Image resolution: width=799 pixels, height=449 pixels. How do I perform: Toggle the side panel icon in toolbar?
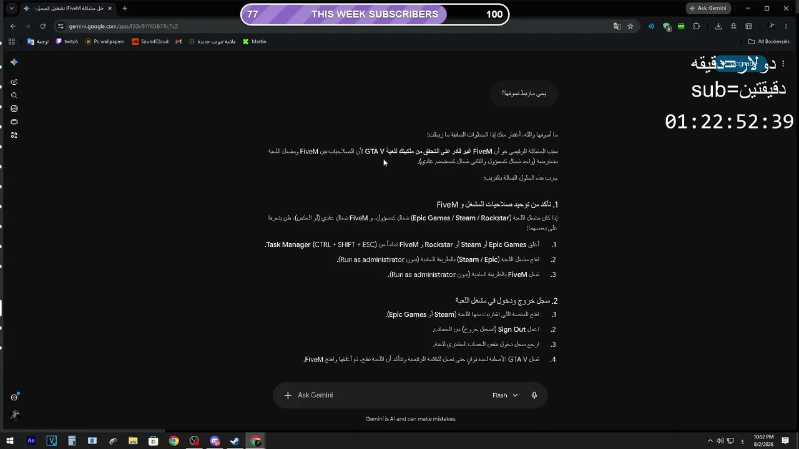click(x=748, y=26)
